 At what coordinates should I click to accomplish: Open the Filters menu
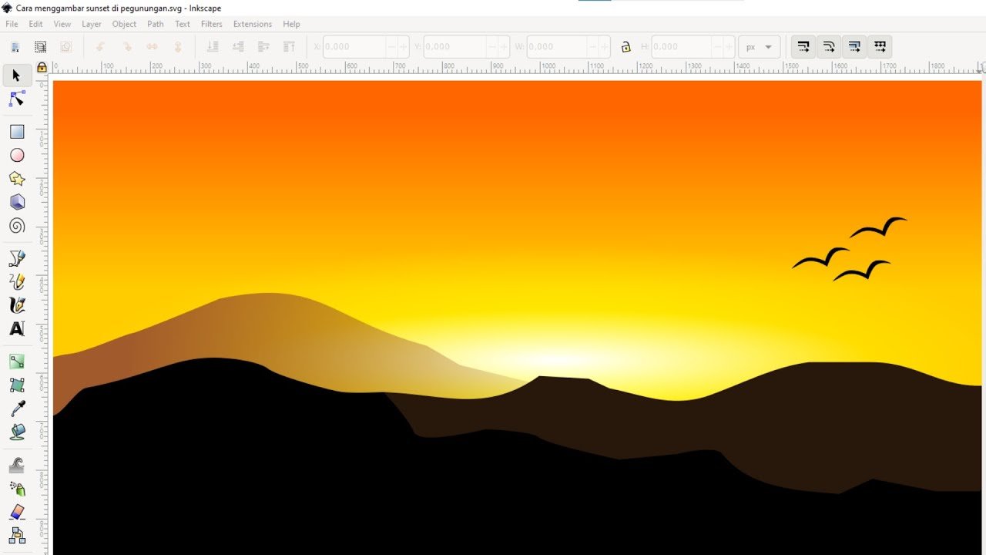click(211, 24)
